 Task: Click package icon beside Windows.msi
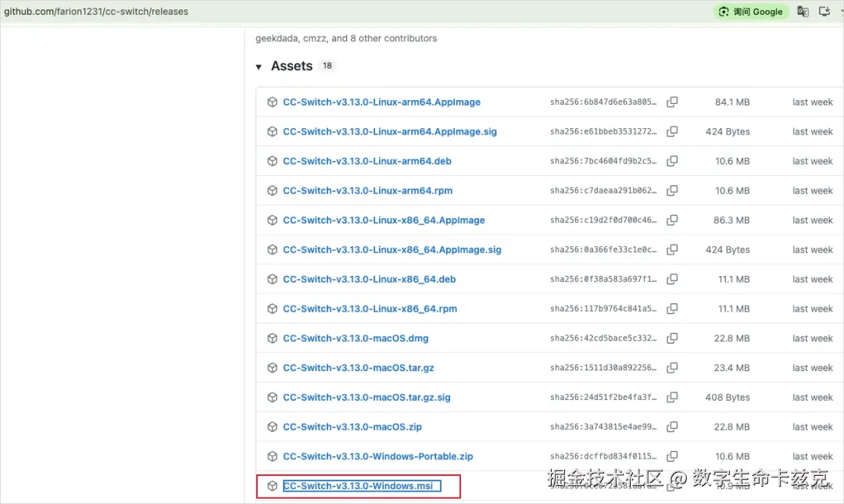(x=273, y=486)
